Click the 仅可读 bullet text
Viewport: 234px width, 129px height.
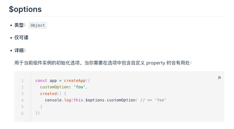21,38
